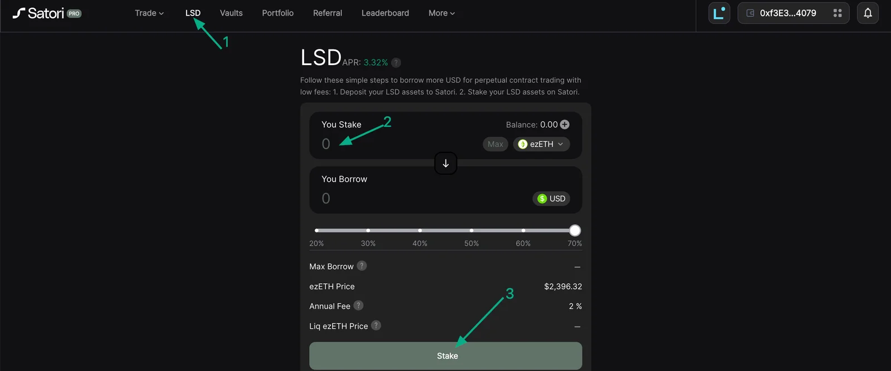
Task: Click the 3.32% APR value
Action: (x=376, y=63)
